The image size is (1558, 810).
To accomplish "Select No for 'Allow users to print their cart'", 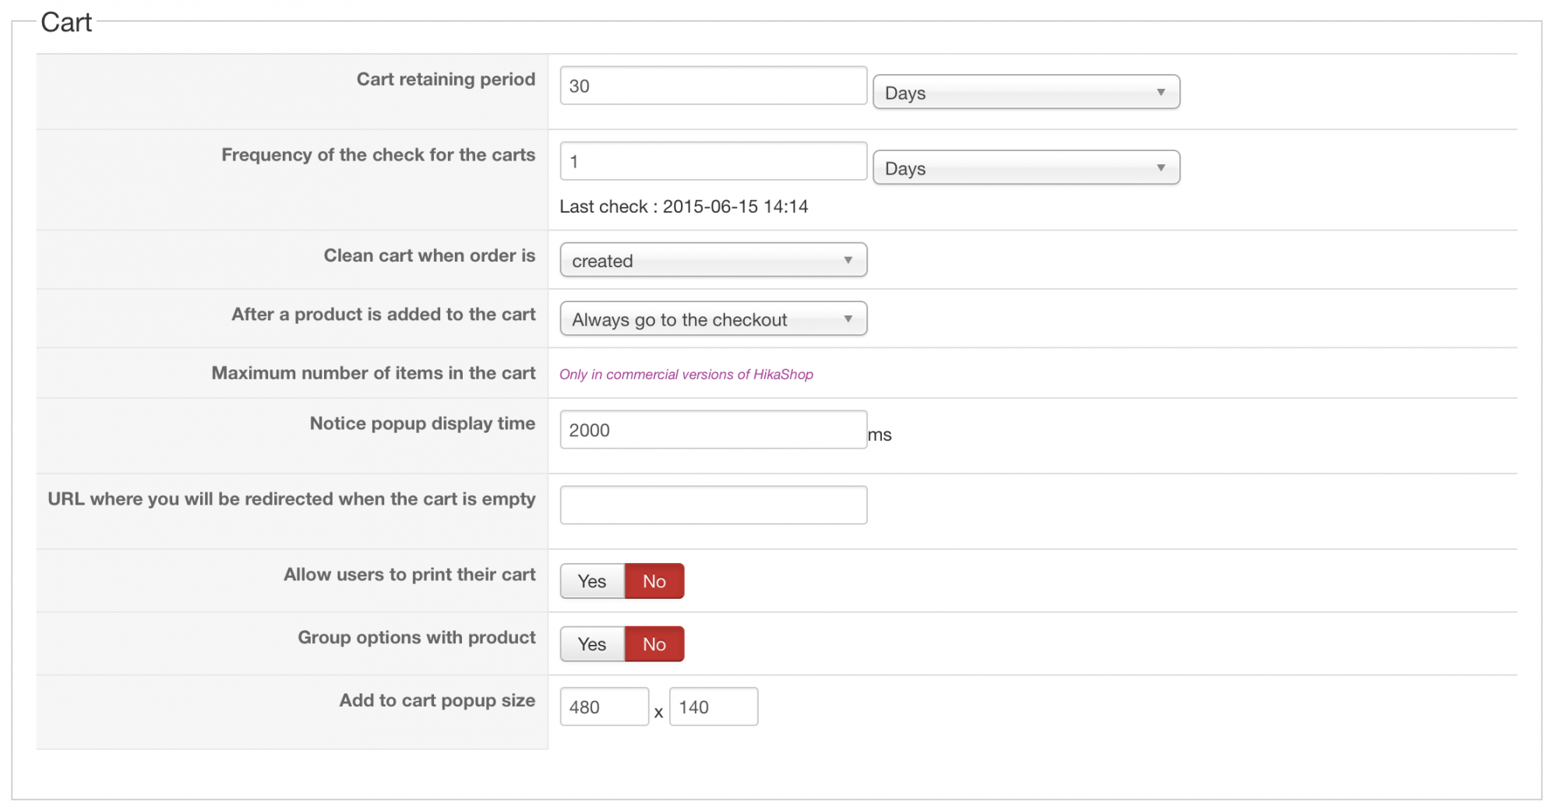I will point(654,581).
